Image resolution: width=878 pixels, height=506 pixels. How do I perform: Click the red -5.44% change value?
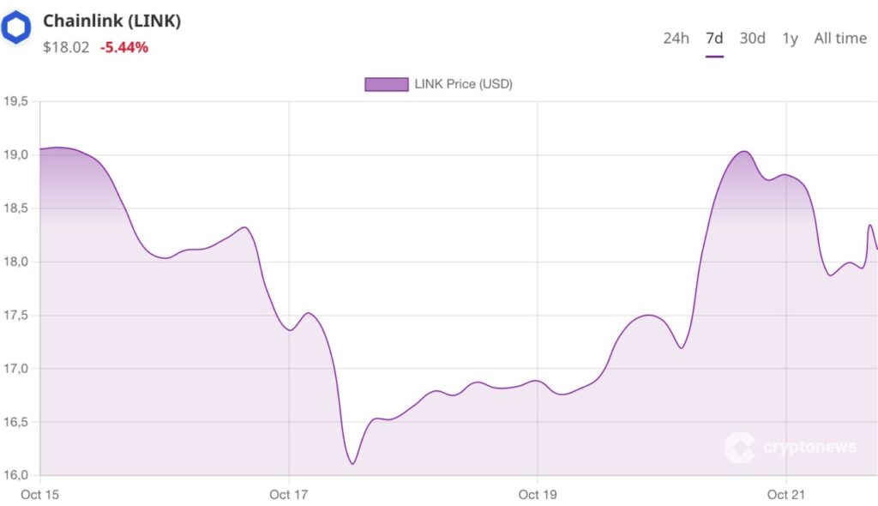tap(124, 48)
